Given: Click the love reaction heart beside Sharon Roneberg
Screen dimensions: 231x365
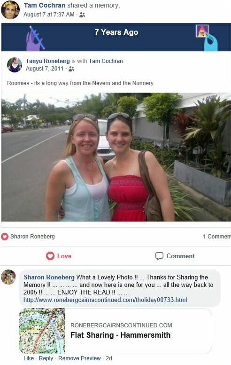Looking at the screenshot, I should 5,237.
